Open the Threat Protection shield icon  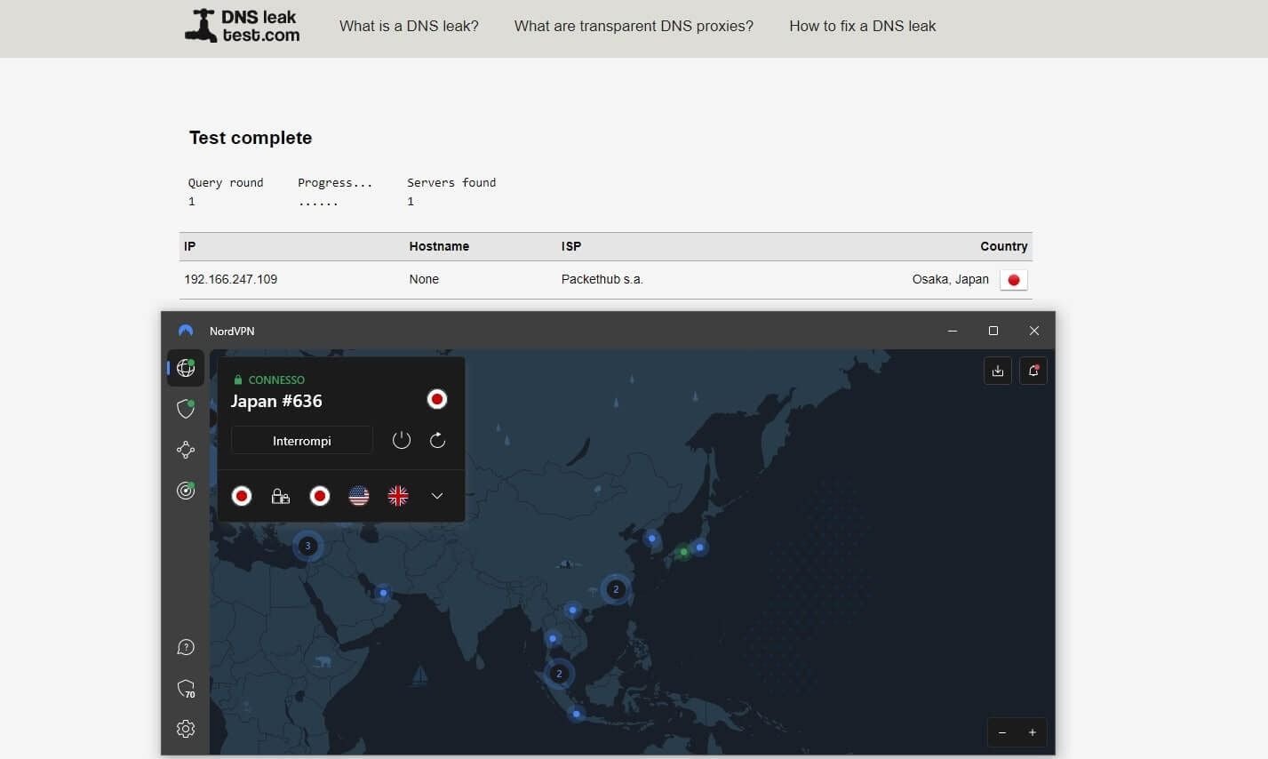click(186, 409)
